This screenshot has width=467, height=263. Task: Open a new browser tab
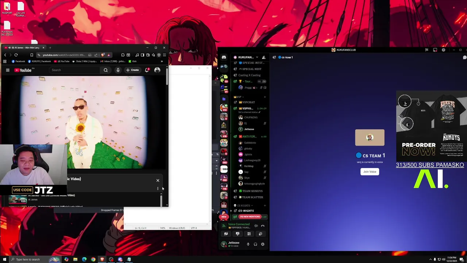(x=50, y=47)
